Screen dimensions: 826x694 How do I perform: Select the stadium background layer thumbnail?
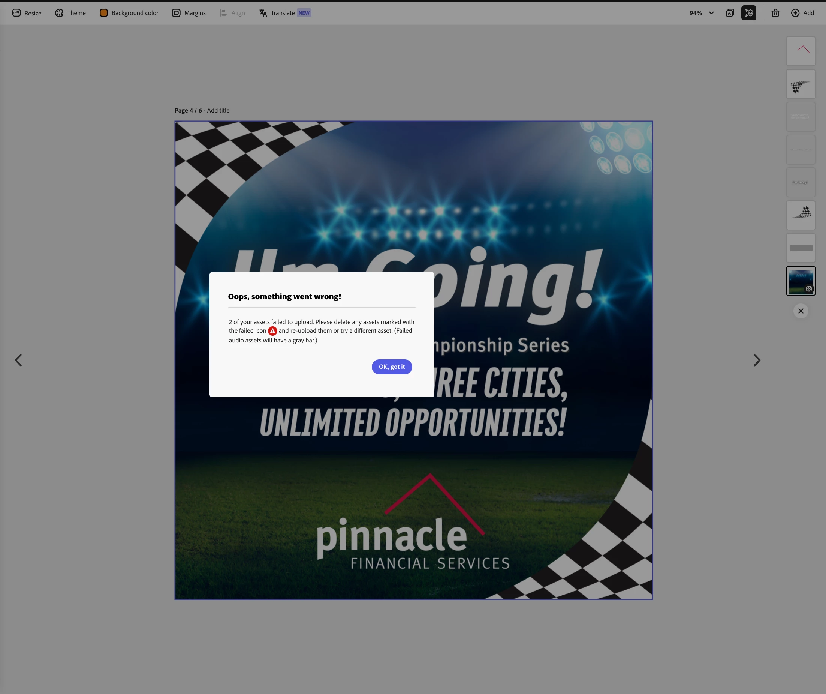(x=801, y=281)
